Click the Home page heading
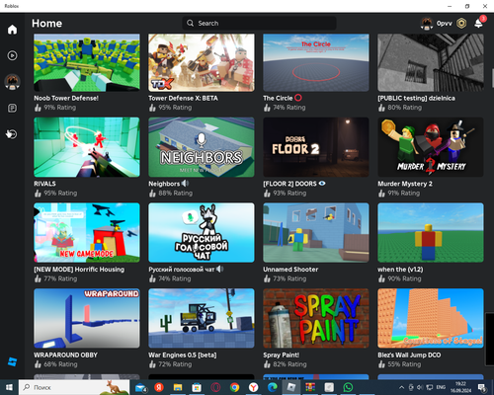The width and height of the screenshot is (494, 395). click(46, 24)
